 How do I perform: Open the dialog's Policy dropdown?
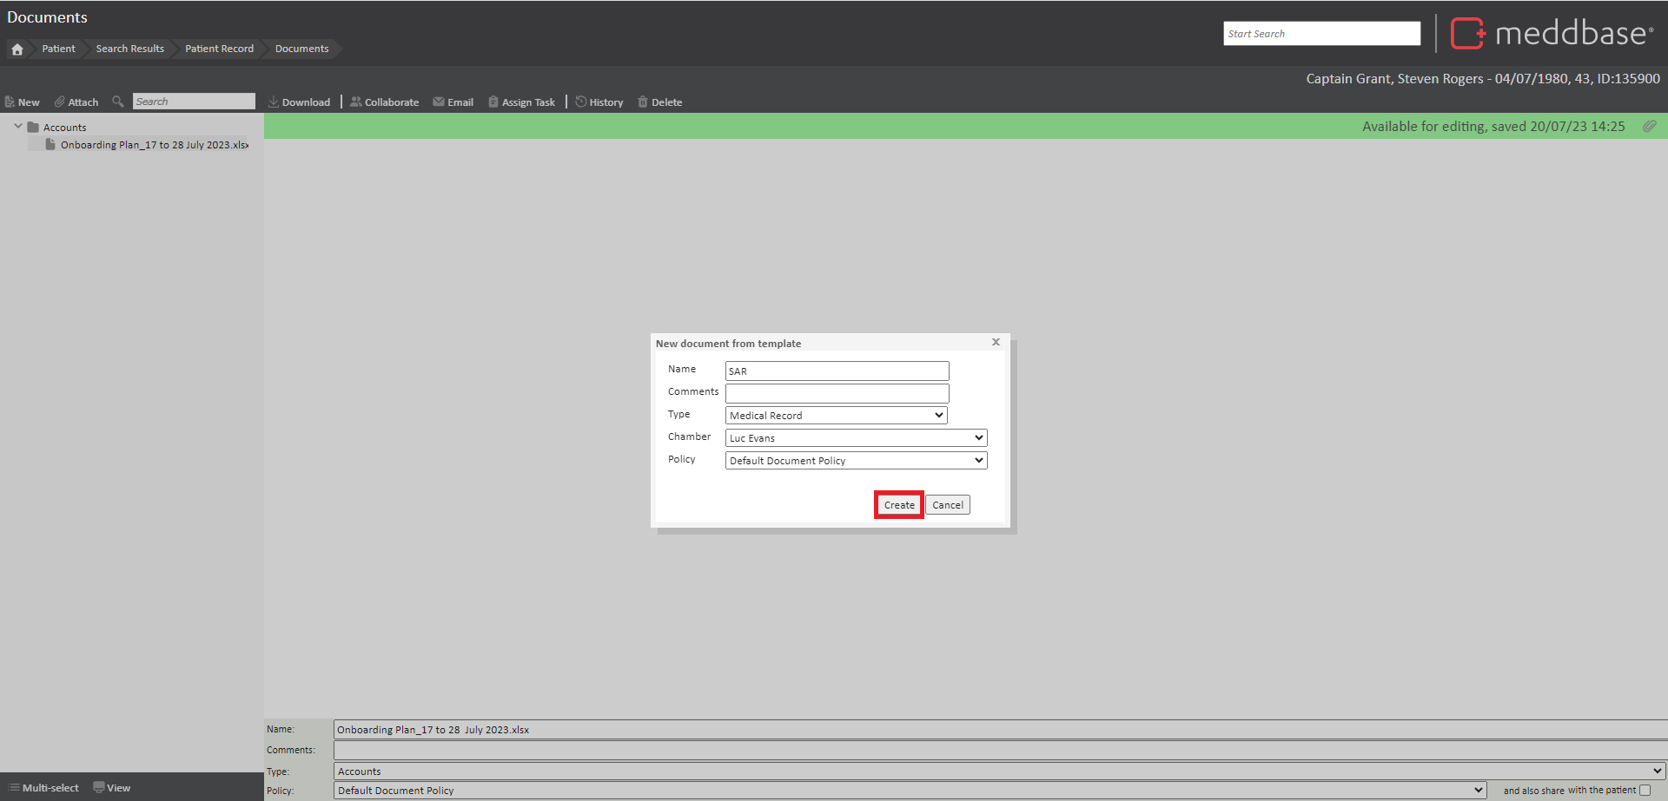[x=857, y=461]
